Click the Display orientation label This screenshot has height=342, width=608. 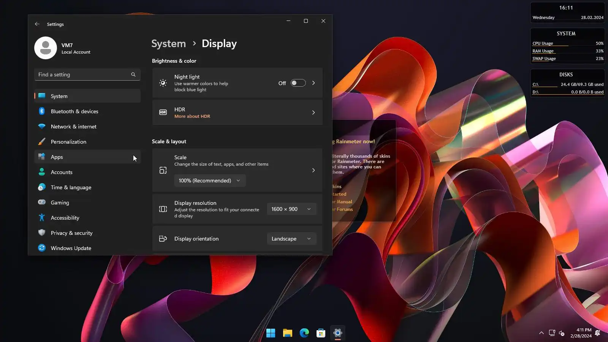point(196,239)
